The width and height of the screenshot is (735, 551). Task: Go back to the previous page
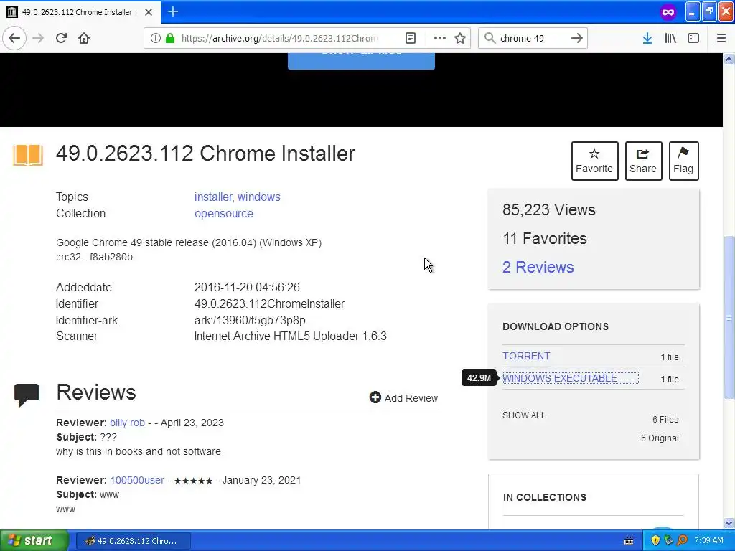coord(14,38)
